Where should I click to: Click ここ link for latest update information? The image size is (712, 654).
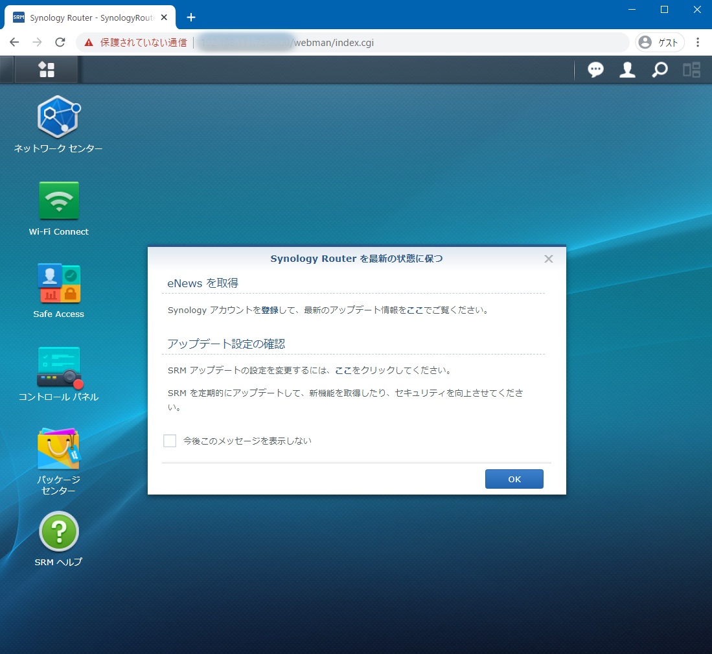pyautogui.click(x=415, y=310)
